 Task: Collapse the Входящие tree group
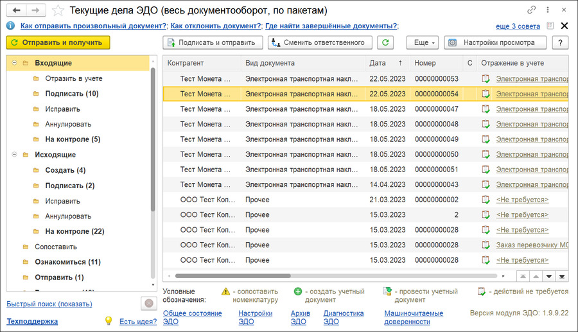[13, 63]
